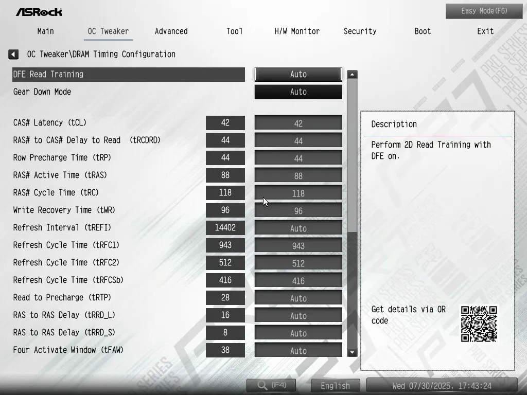Click the Read to Precharge (tRTP) label
The width and height of the screenshot is (527, 395).
pyautogui.click(x=62, y=297)
